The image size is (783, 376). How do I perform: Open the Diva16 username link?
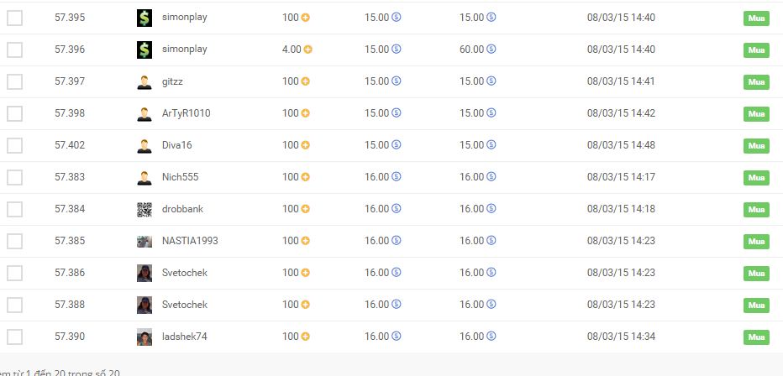(x=176, y=145)
